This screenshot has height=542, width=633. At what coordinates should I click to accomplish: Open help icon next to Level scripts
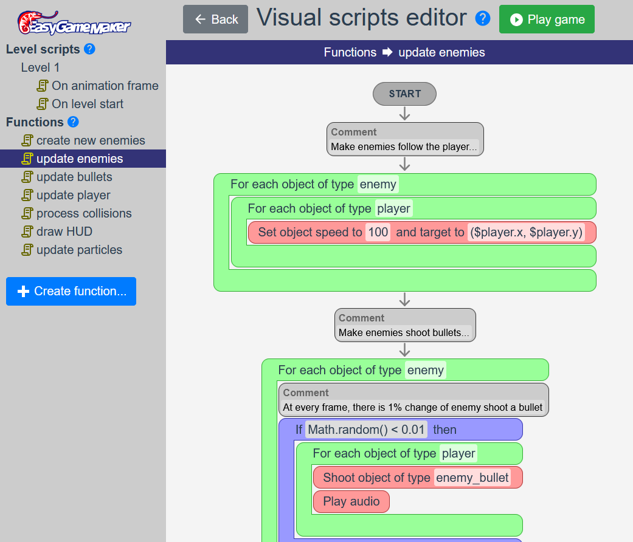(x=89, y=49)
